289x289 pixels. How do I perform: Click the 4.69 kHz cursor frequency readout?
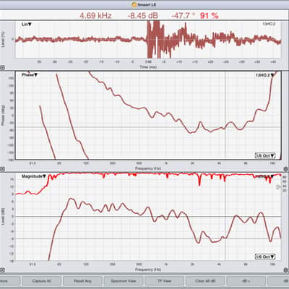[x=95, y=16]
